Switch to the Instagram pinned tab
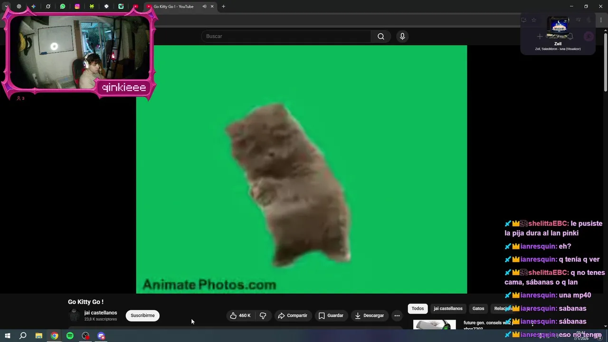608x342 pixels. coord(77,7)
